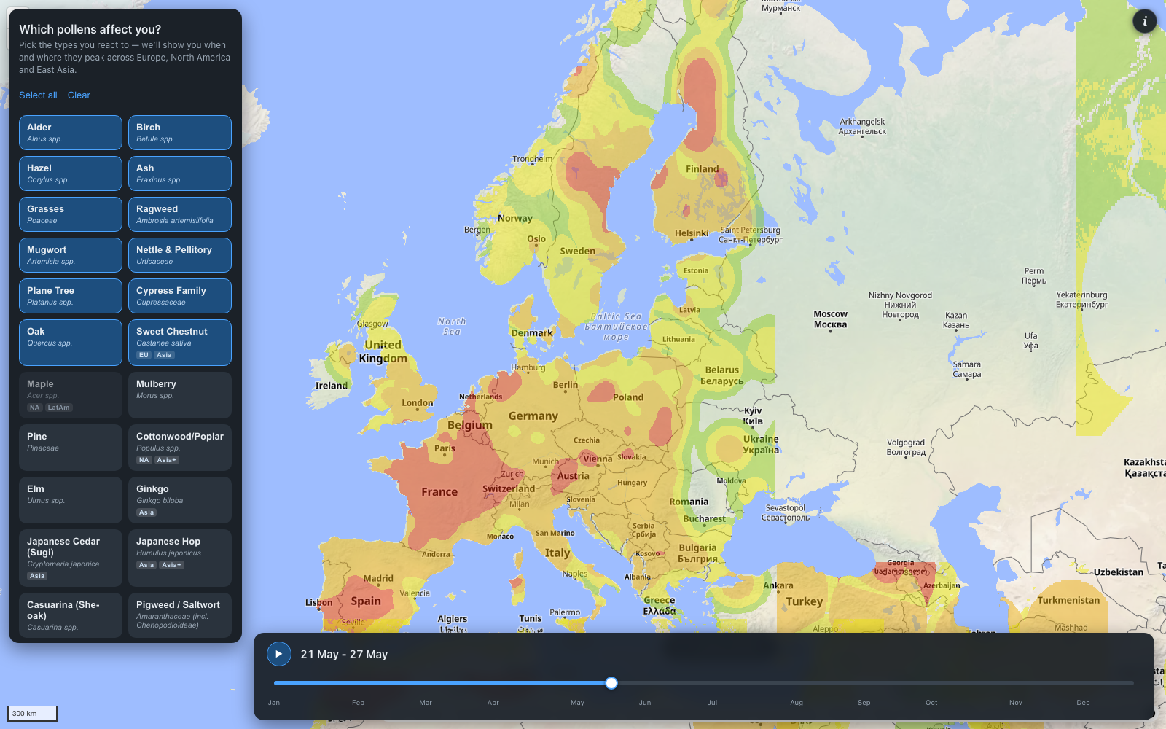This screenshot has height=729, width=1166.
Task: Click the United Kingdom map label
Action: point(383,351)
